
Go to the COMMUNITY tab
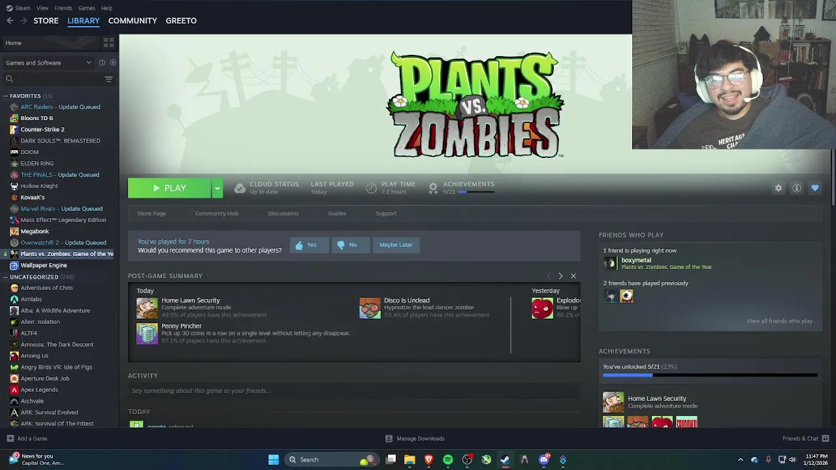133,21
